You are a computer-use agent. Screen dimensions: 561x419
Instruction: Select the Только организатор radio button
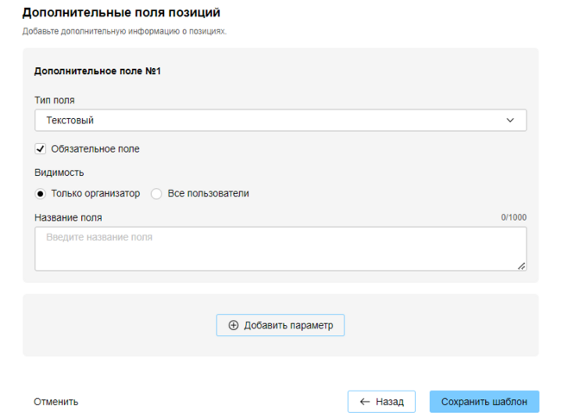pyautogui.click(x=41, y=194)
